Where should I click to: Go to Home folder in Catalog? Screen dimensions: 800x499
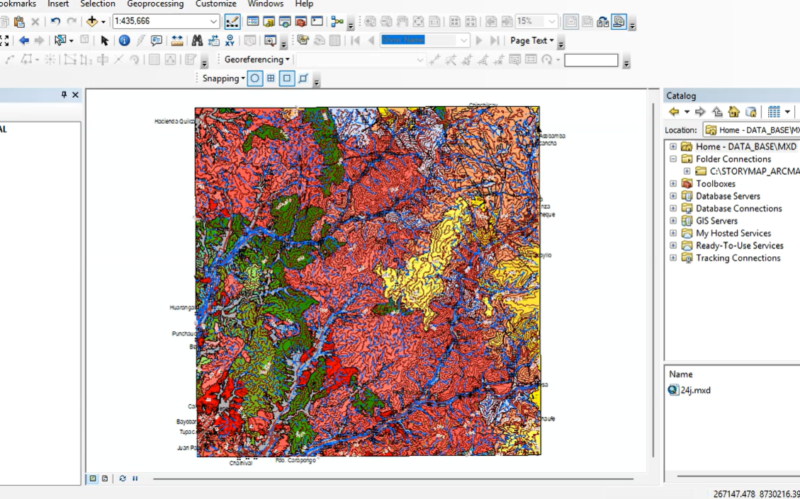733,112
